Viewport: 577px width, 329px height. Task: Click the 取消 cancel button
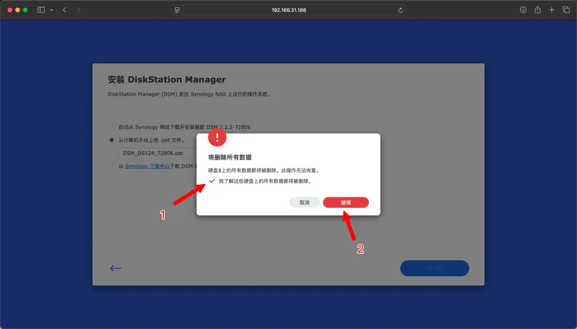pyautogui.click(x=305, y=202)
